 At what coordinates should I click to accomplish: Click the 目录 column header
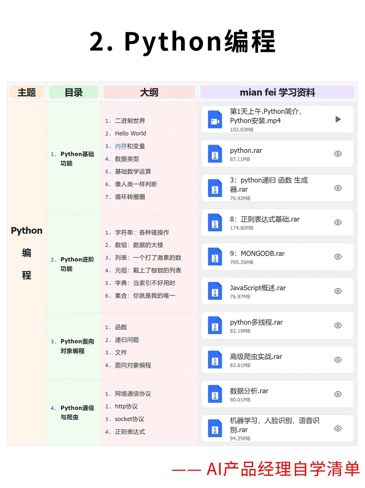click(x=74, y=92)
